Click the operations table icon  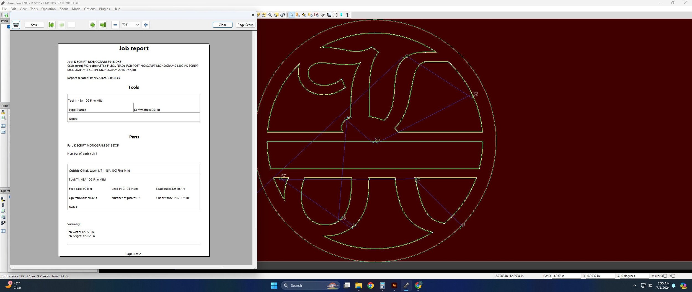3,231
